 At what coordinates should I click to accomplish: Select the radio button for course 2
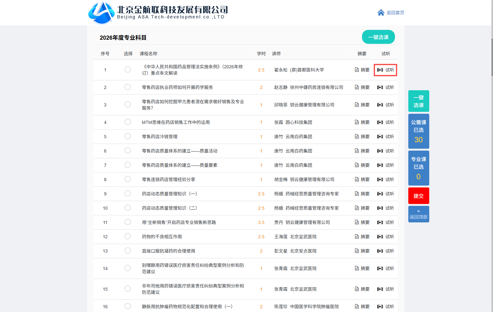(x=128, y=87)
